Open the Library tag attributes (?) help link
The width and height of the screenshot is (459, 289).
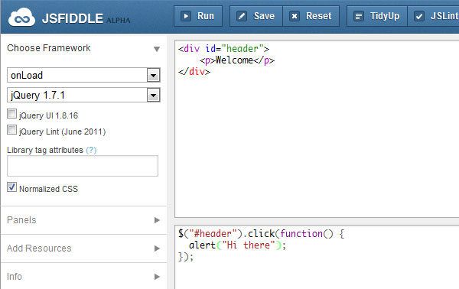coord(91,150)
